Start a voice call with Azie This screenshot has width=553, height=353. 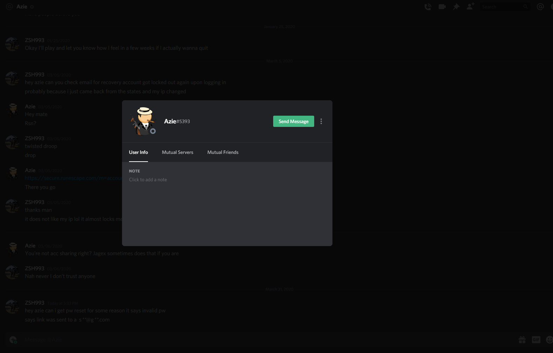pyautogui.click(x=428, y=7)
